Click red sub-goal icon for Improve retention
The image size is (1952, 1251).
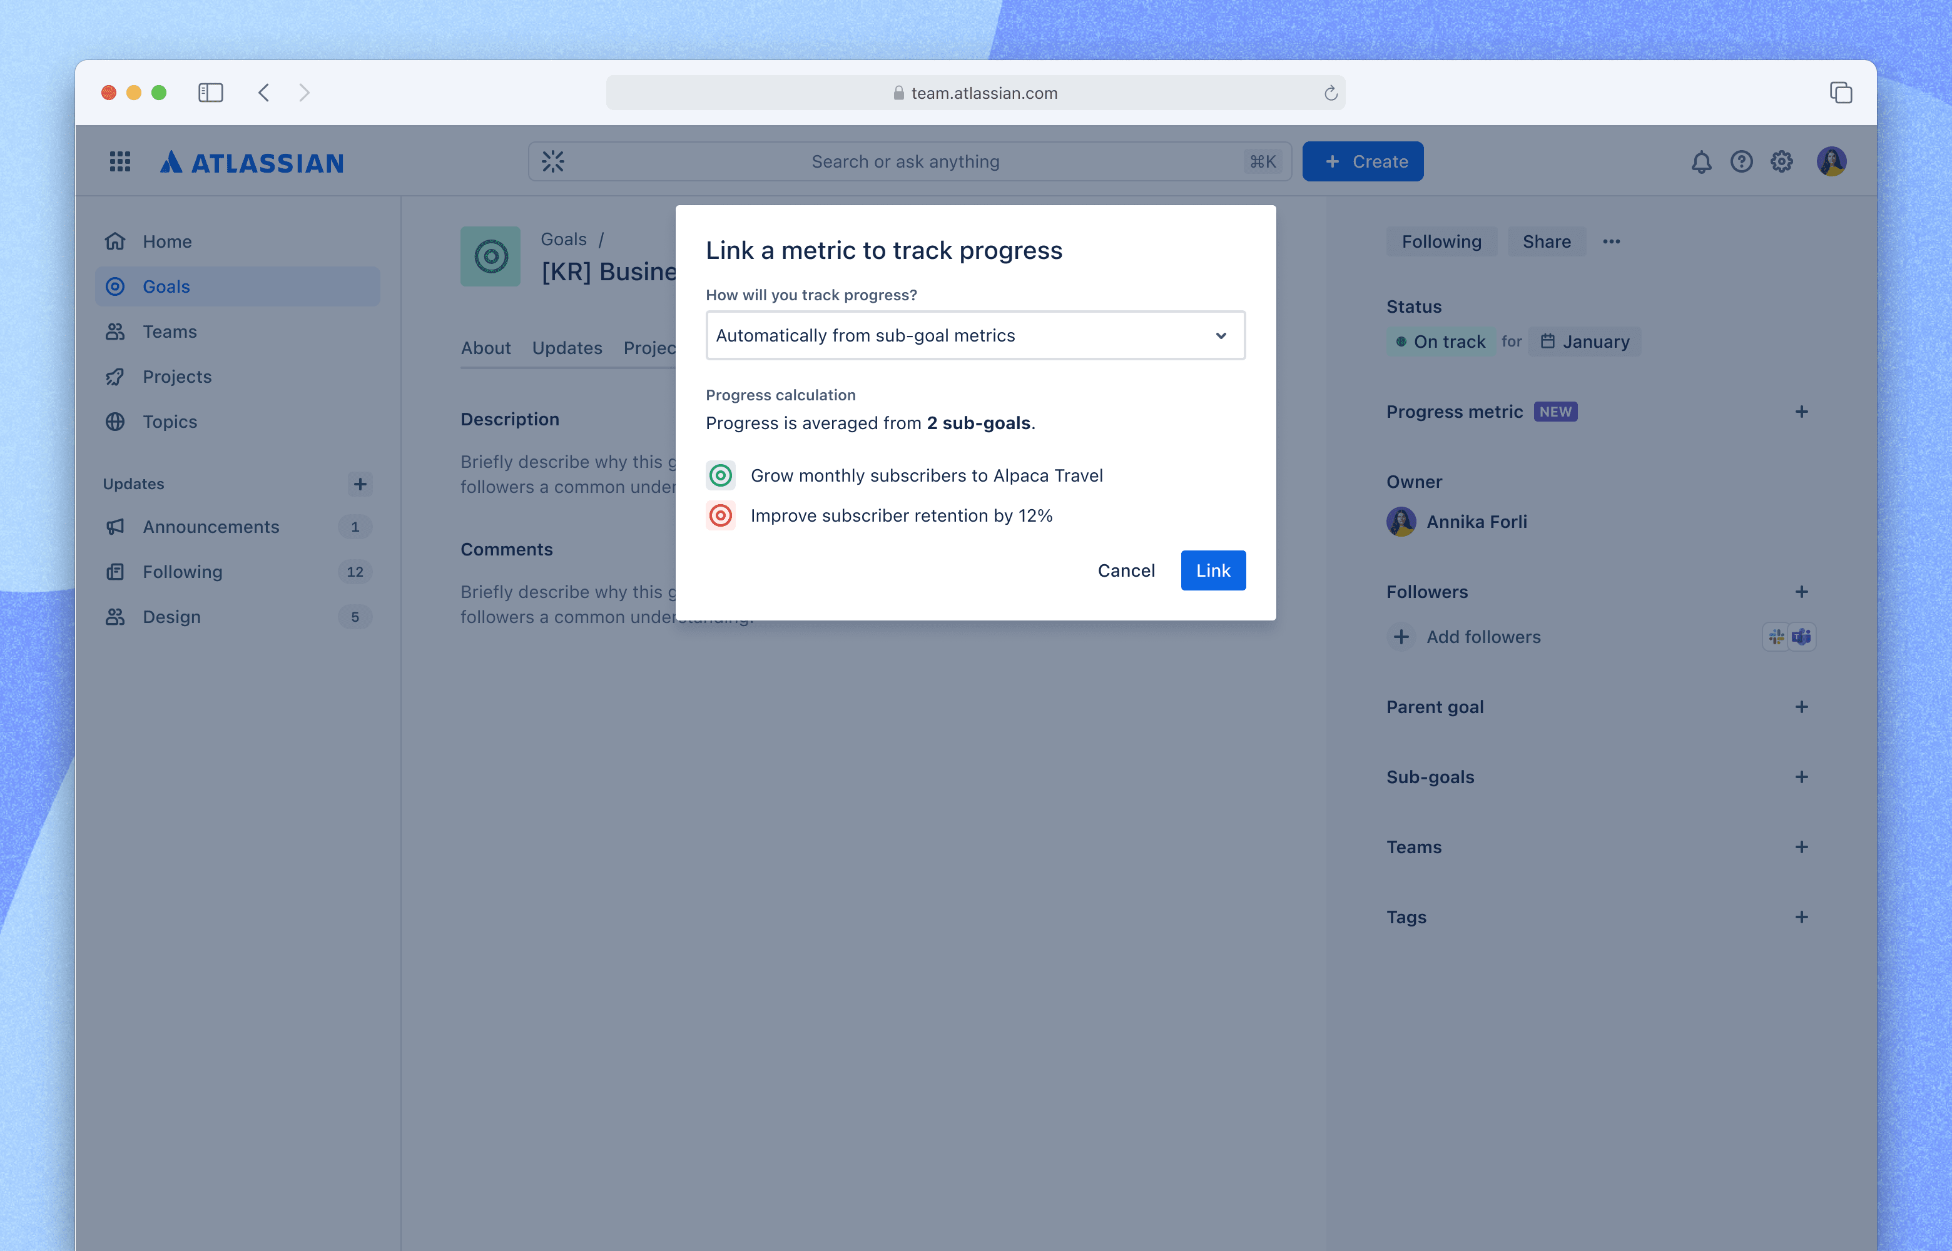721,516
